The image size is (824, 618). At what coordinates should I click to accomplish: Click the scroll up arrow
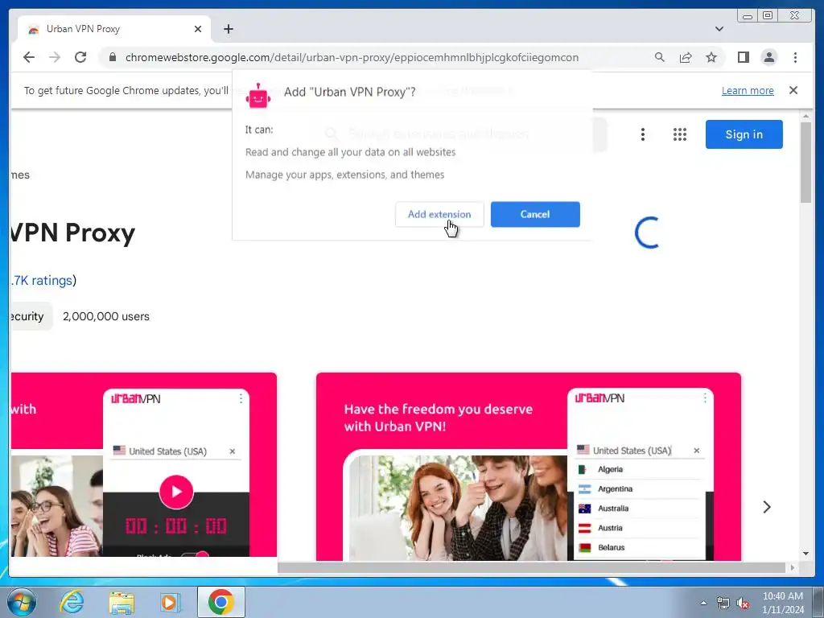pyautogui.click(x=805, y=116)
